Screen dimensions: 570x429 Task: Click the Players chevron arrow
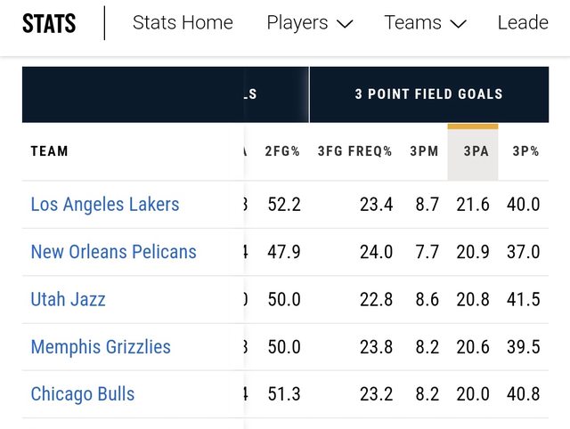(345, 24)
